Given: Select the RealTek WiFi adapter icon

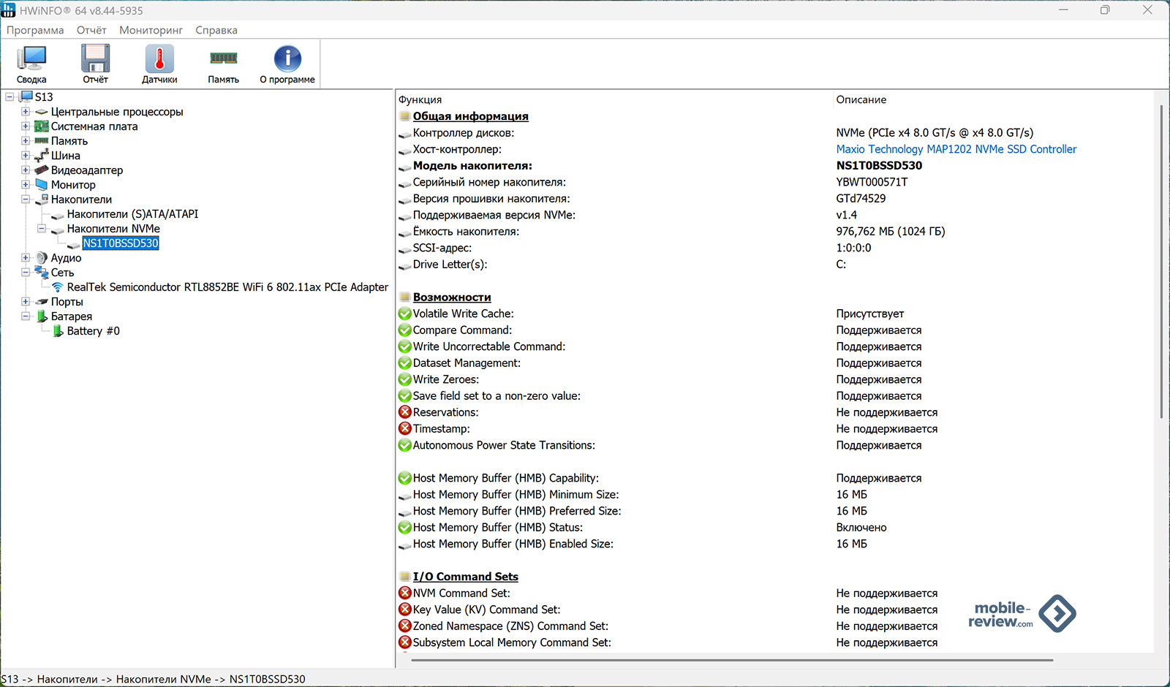Looking at the screenshot, I should [58, 287].
